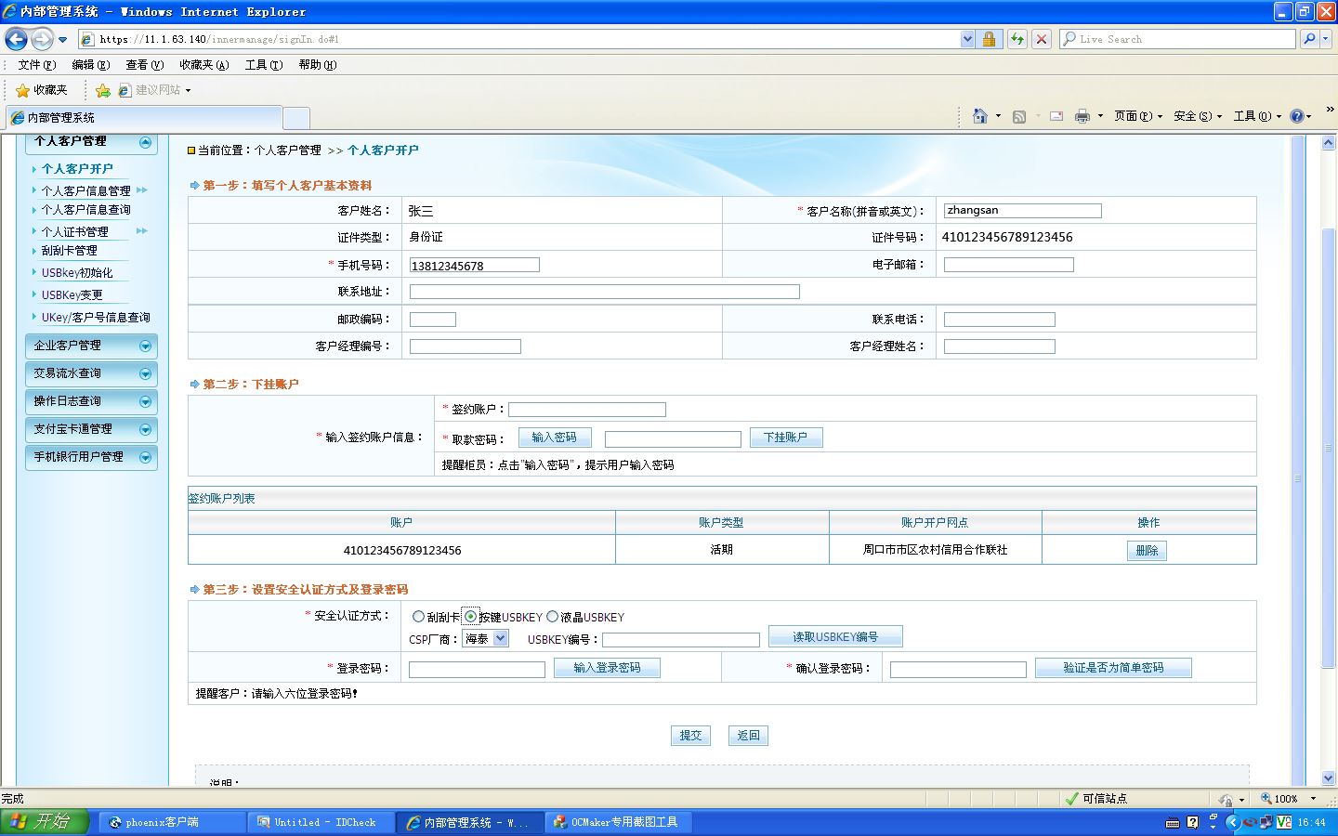The width and height of the screenshot is (1338, 836).
Task: Click the RSS feeds icon
Action: click(x=1019, y=116)
